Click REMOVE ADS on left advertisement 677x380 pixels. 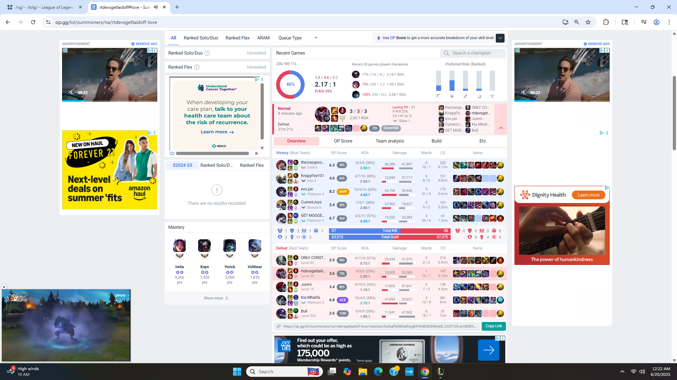coord(144,44)
